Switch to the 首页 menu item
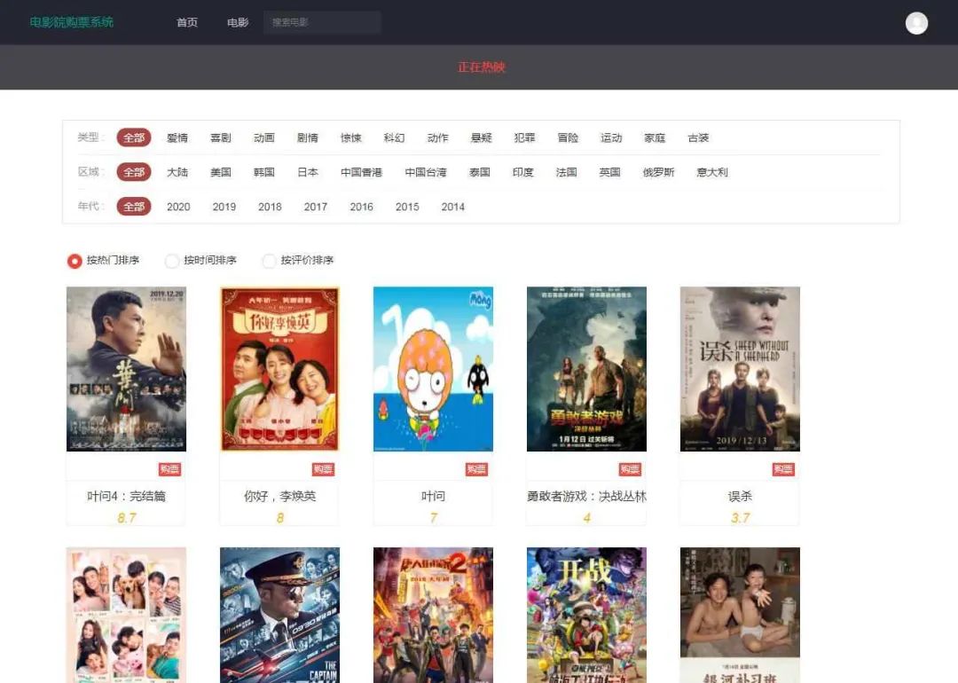This screenshot has width=958, height=683. pos(186,22)
